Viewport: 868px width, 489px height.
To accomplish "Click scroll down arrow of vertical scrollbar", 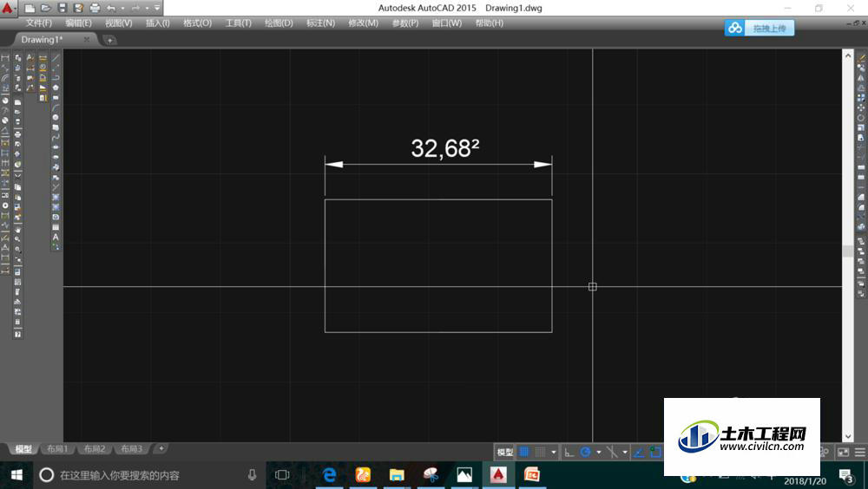I will 847,436.
